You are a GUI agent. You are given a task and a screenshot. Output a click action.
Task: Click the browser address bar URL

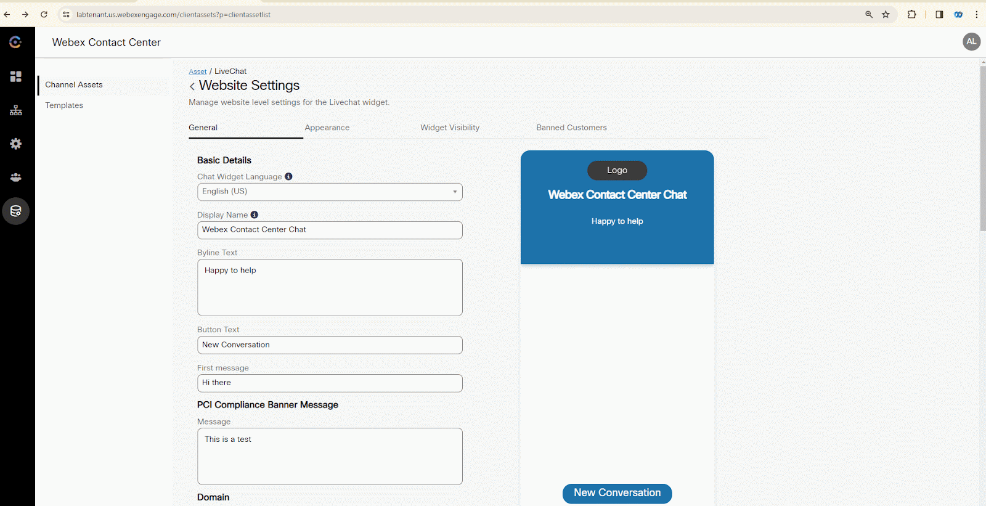[x=173, y=14]
